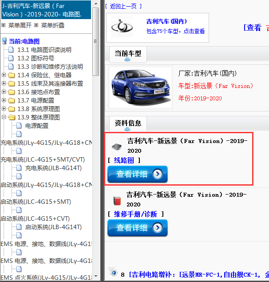Screen dimensions: 269x282
Task: Click 厂家:吉利汽车(国内) text
Action: click(207, 73)
